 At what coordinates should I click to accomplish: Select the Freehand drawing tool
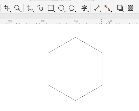point(30,8)
